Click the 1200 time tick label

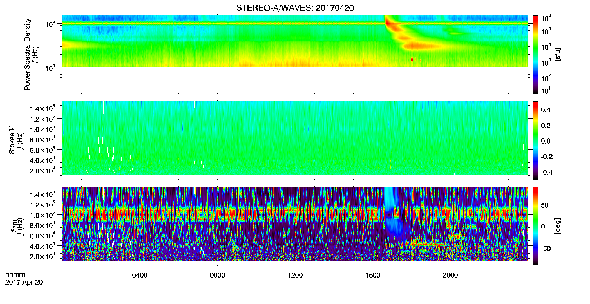pos(295,275)
